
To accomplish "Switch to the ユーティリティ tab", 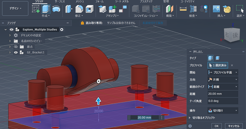I will click(x=187, y=1).
